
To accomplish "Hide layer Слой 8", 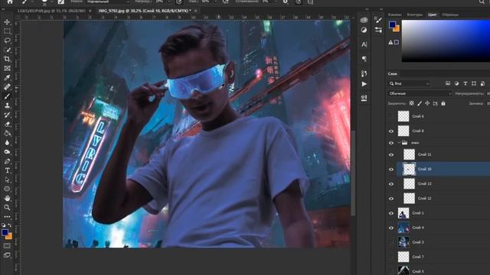I will [391, 131].
